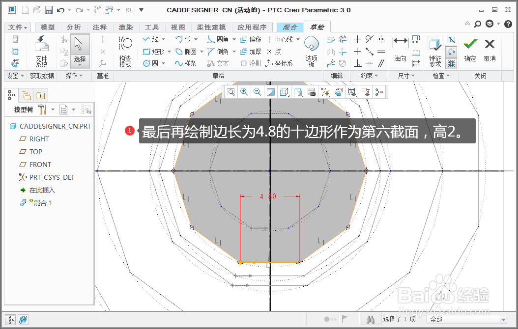Switch to the Model (模型) tab
Viewport: 518px width, 329px height.
click(48, 27)
